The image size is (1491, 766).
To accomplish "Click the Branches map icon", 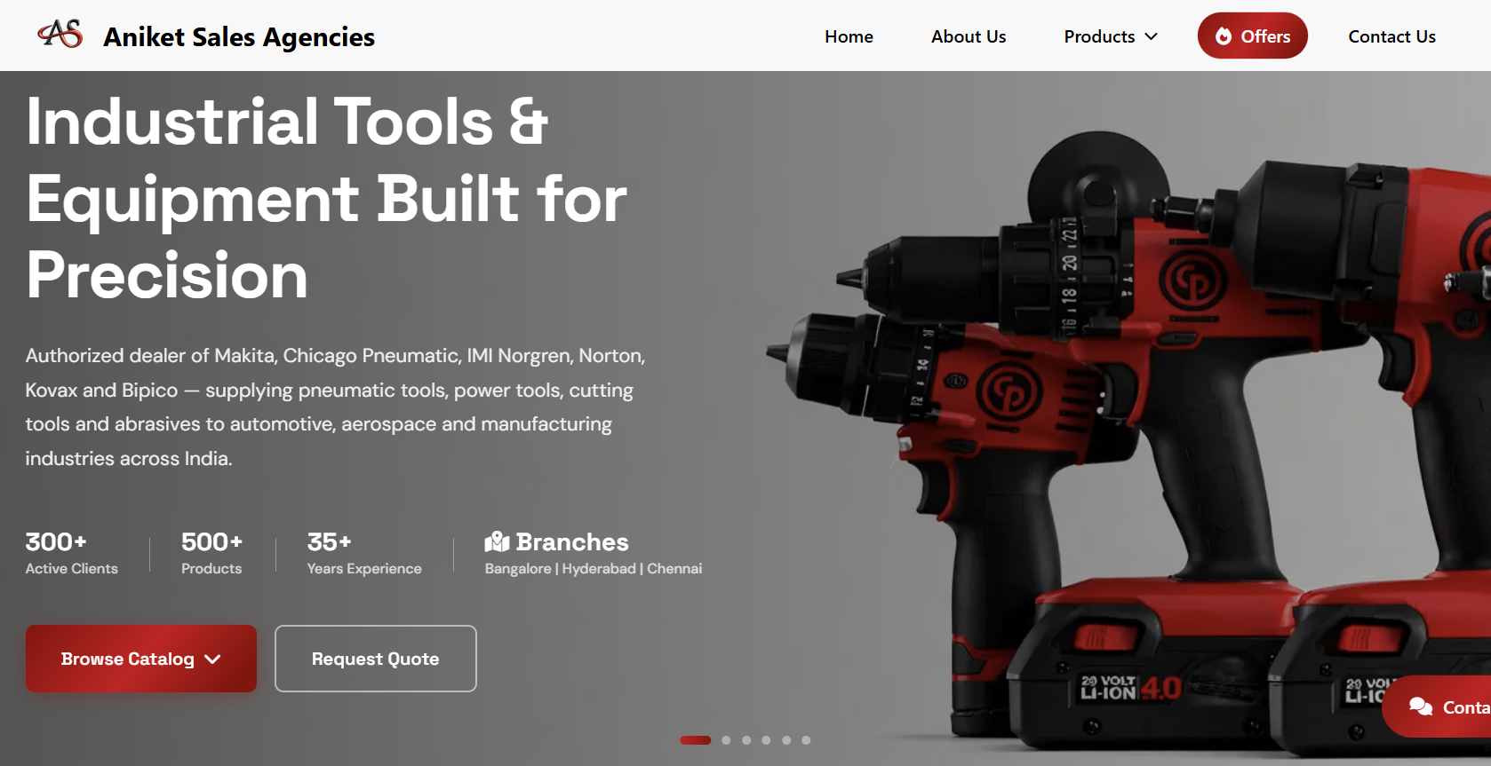I will [x=497, y=541].
